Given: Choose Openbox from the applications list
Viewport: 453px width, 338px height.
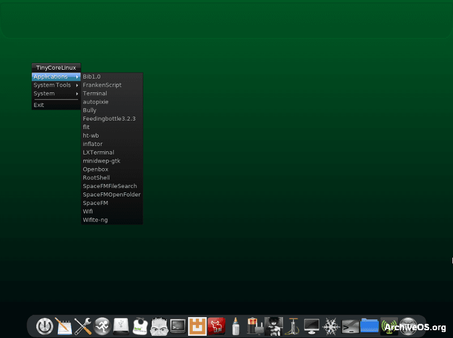Looking at the screenshot, I should tap(112, 169).
